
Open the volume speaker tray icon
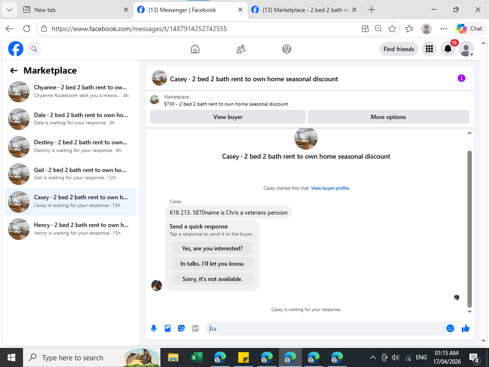click(x=395, y=357)
